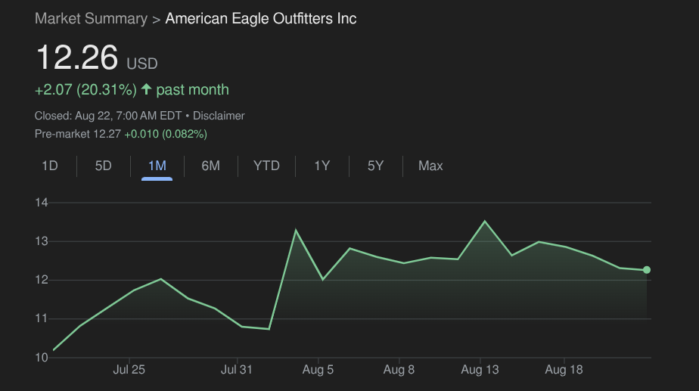Screen dimensions: 699x391
Task: Click the American Eagle Outfitters Inc title
Action: [x=261, y=19]
